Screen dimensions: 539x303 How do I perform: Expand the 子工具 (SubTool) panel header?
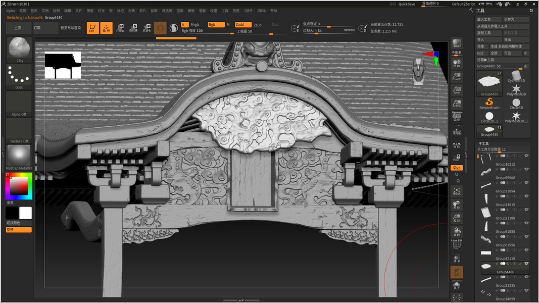click(x=483, y=143)
